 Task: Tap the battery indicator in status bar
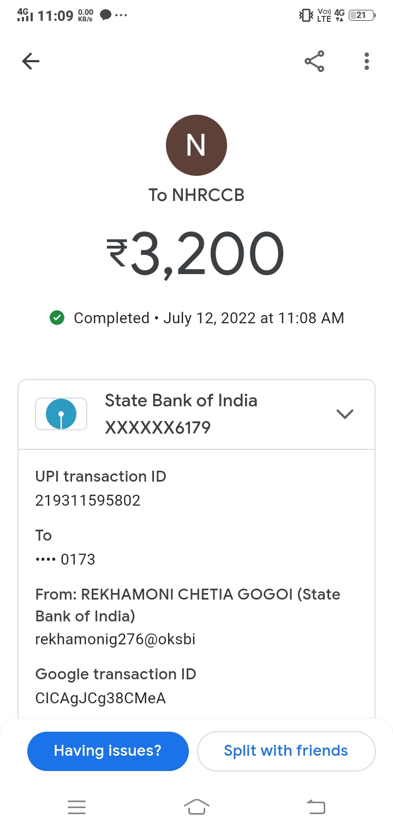click(361, 15)
